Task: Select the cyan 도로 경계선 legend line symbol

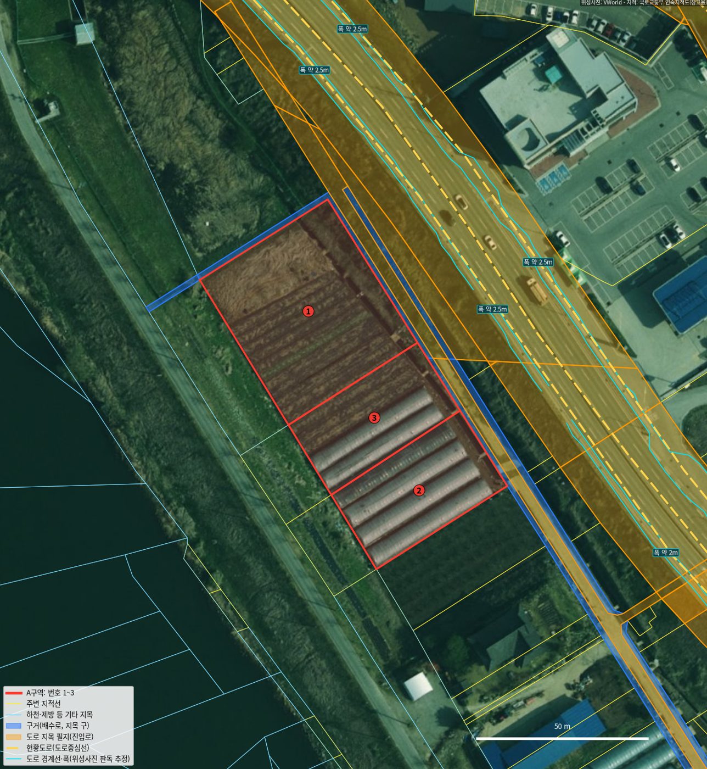Action: coord(14,759)
